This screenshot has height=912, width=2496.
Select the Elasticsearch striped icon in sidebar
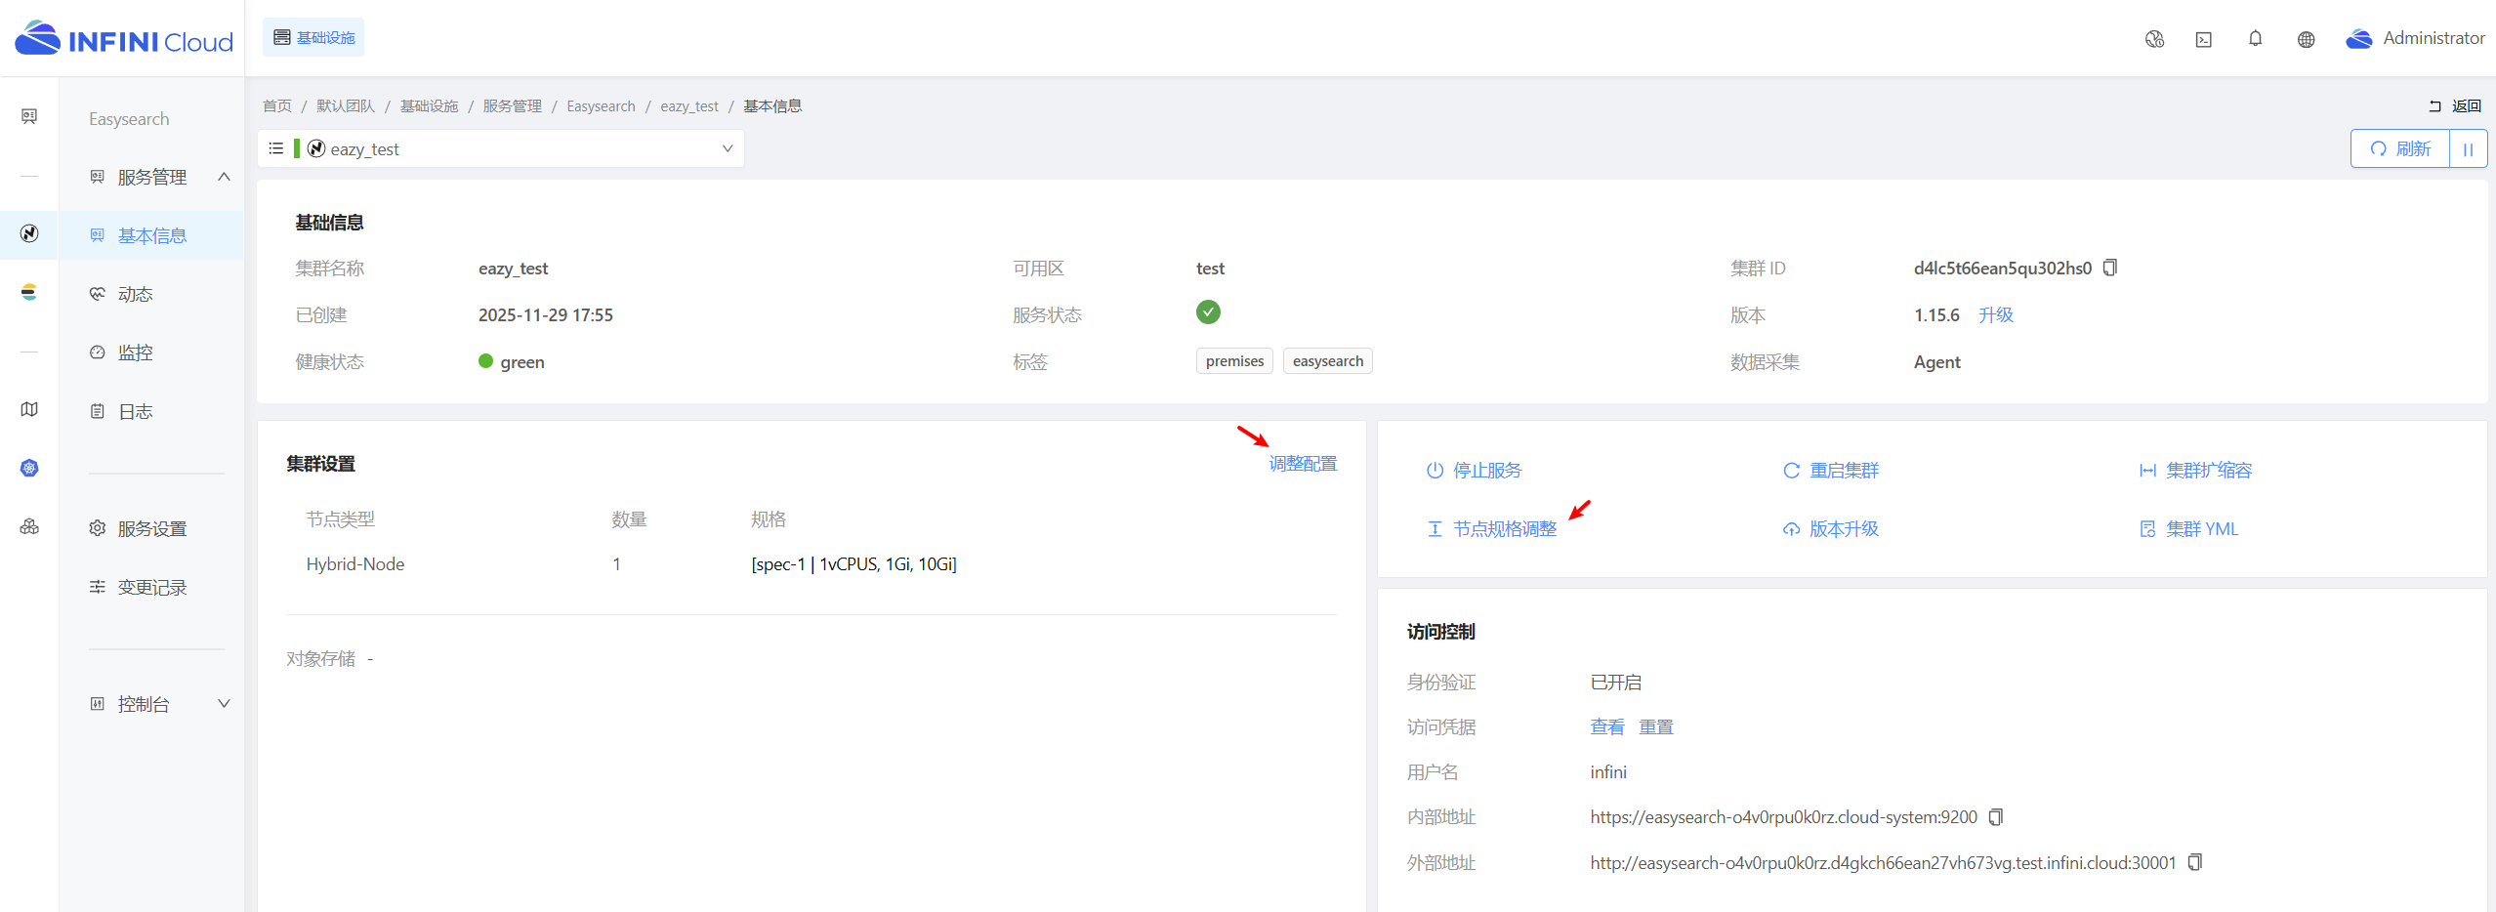[29, 292]
